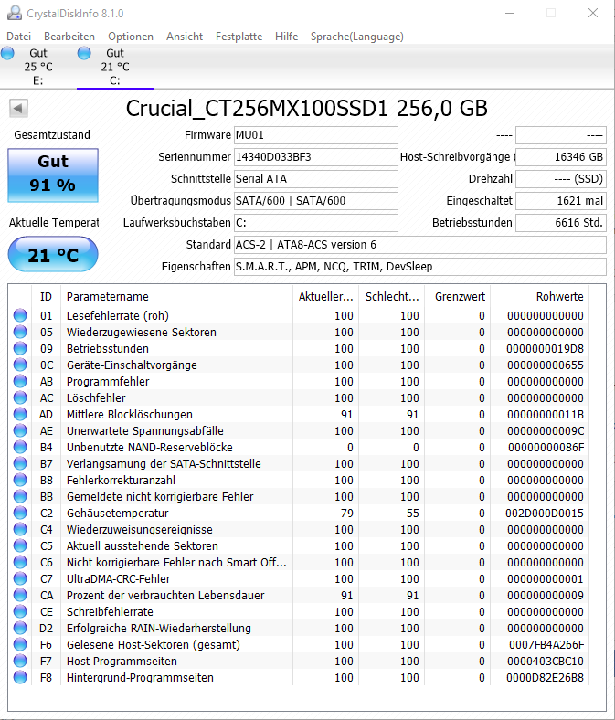
Task: Click the serial number field 14340D033BF3
Action: click(x=316, y=157)
